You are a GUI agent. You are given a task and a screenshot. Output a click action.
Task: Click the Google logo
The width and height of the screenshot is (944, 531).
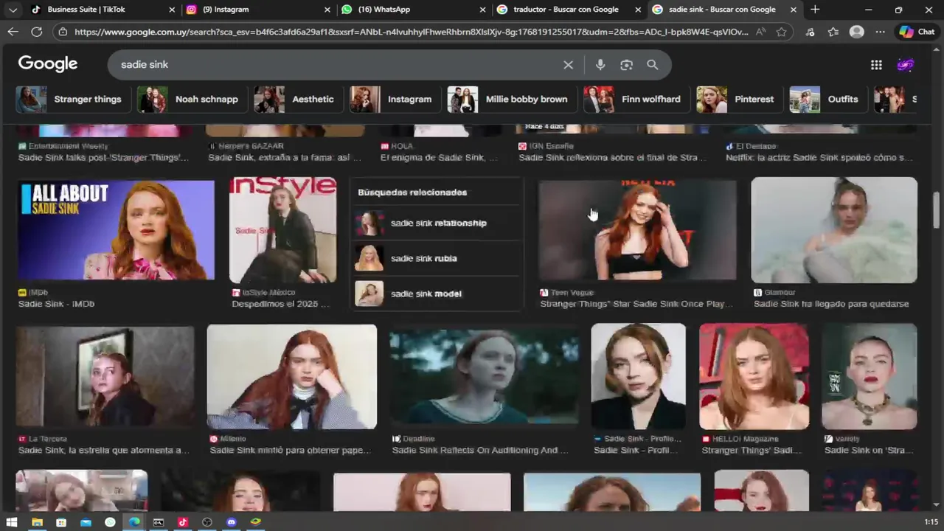pyautogui.click(x=48, y=64)
